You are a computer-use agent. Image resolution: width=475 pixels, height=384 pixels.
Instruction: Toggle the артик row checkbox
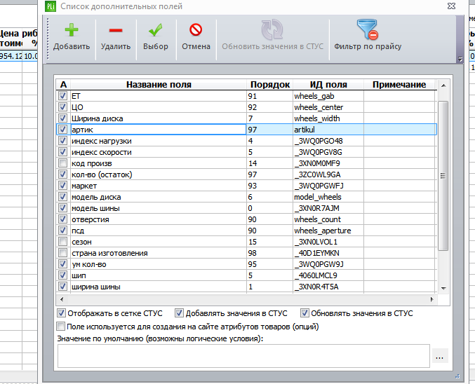[x=62, y=130]
